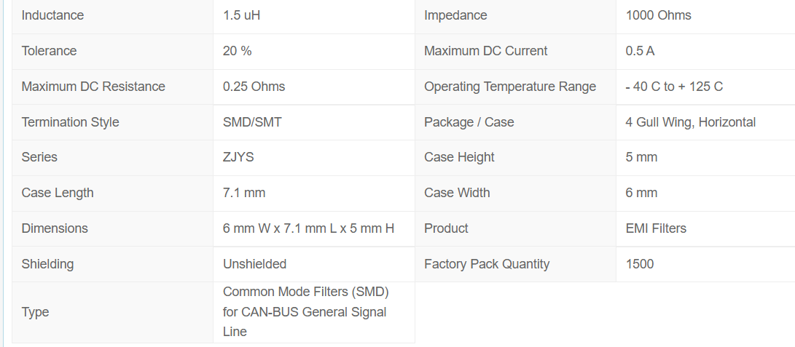This screenshot has height=347, width=795.
Task: Click the Factory Pack Quantity value 1500
Action: coord(640,264)
